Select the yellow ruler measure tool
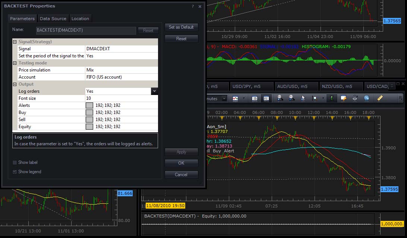The image size is (407, 238). pos(380,98)
